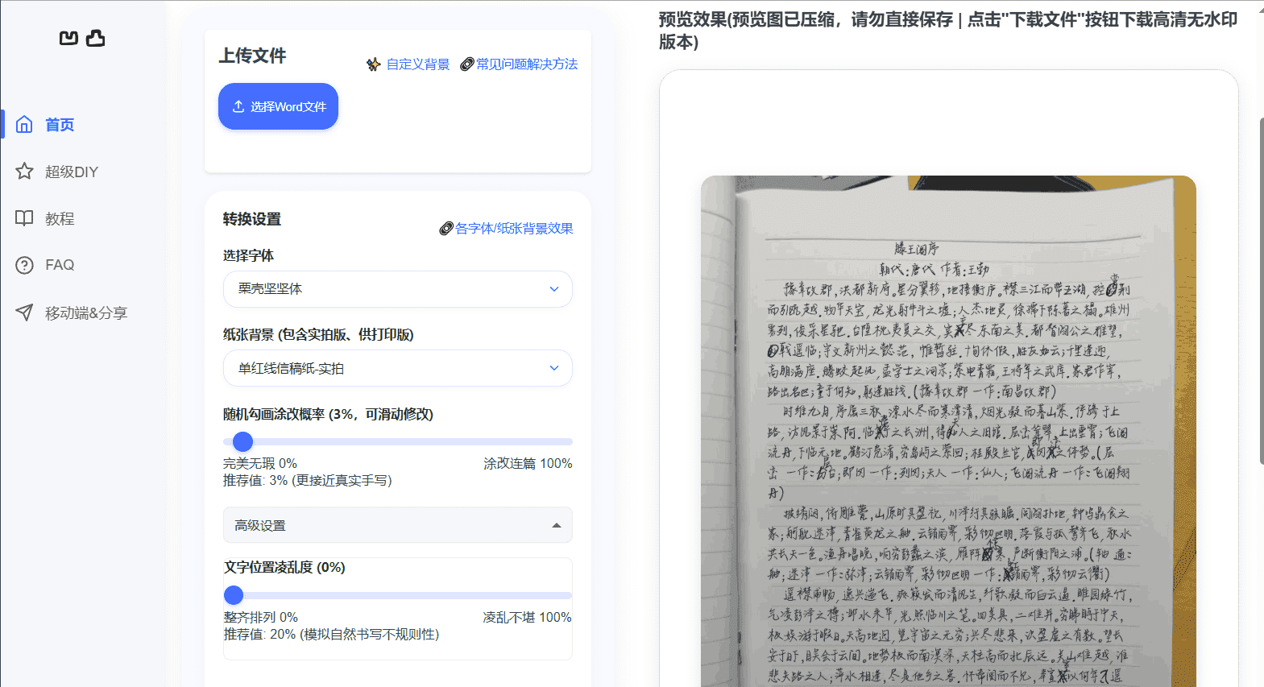The image size is (1264, 687).
Task: Click the 选择字体 label
Action: point(248,255)
